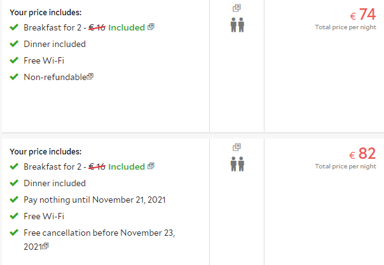Click Included link in first offer
The width and height of the screenshot is (384, 265).
pos(127,27)
